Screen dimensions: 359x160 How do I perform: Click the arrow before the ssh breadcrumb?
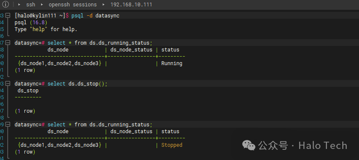click(x=19, y=5)
